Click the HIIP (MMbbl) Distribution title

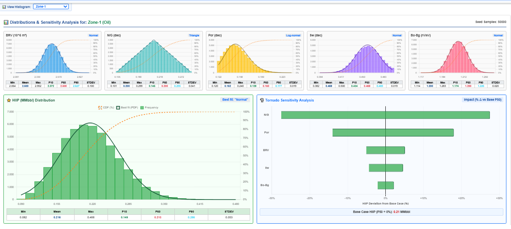pos(34,100)
